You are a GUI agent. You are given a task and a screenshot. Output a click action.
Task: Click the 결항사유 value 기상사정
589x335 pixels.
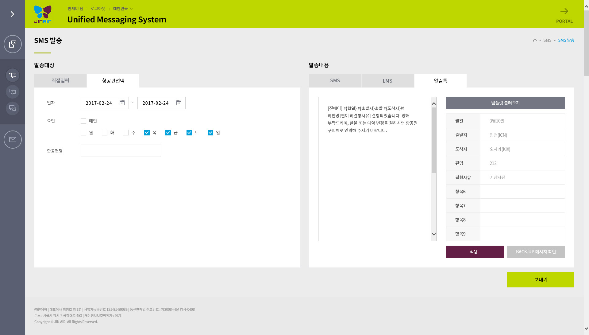point(522,177)
